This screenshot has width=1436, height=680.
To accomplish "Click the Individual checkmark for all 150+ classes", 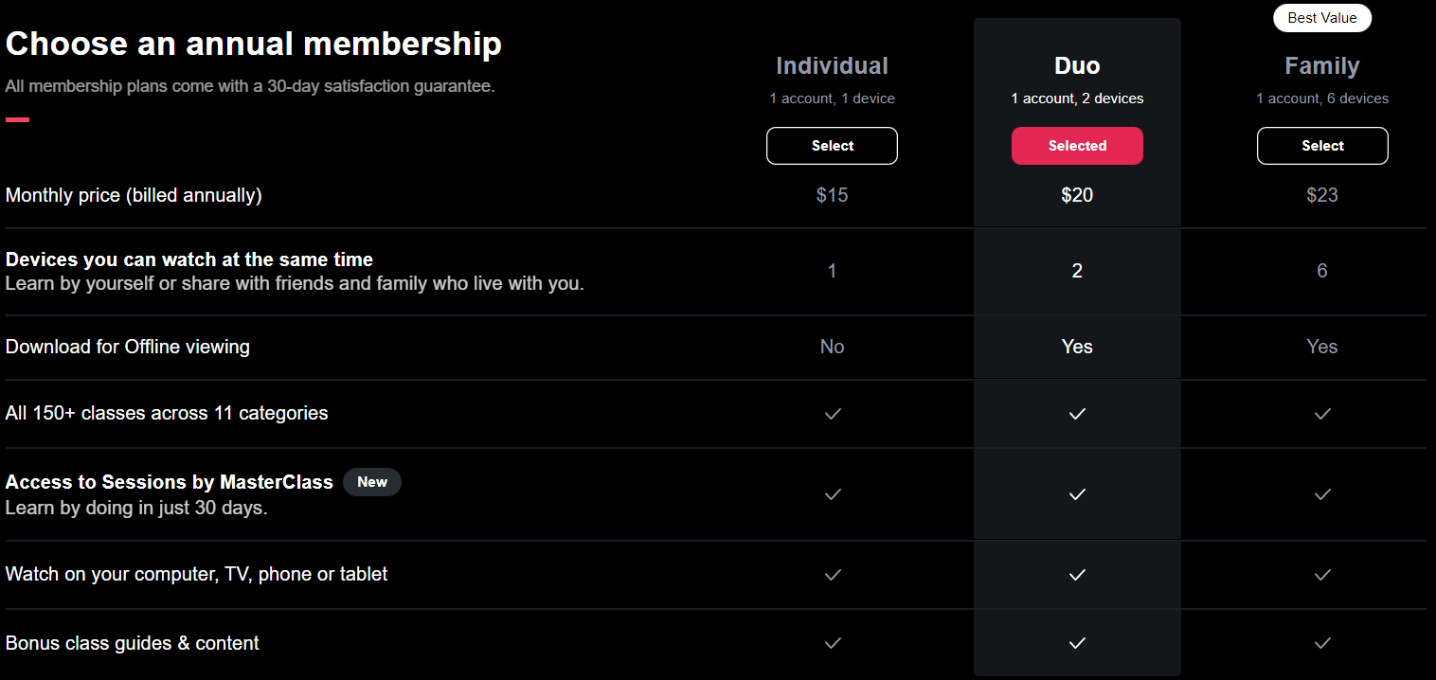I will [832, 414].
